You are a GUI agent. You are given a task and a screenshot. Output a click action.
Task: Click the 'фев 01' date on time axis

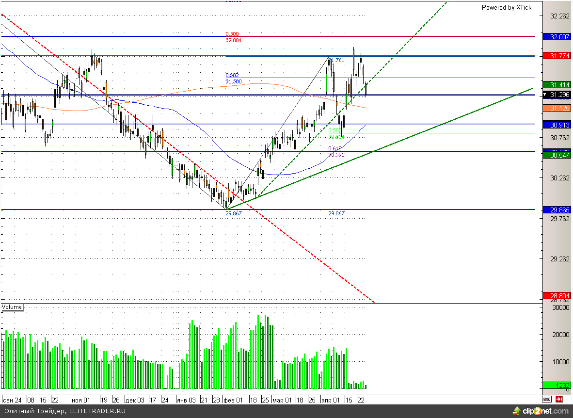point(233,400)
